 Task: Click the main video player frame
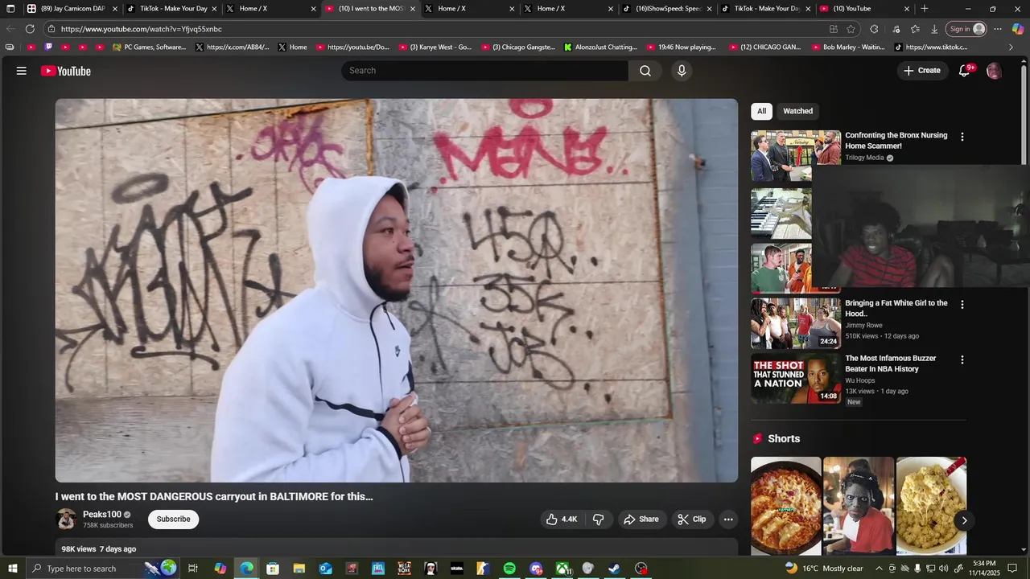pos(397,290)
